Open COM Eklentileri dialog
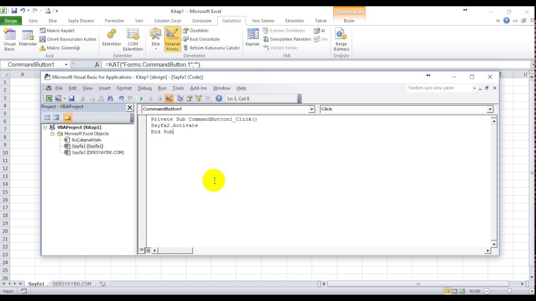The height and width of the screenshot is (301, 536). coord(133,40)
